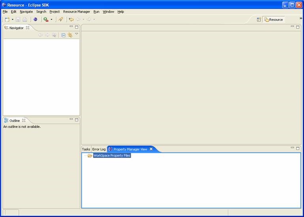Click main toolbar Forward arrow
The height and width of the screenshot is (217, 304).
[x=89, y=19]
